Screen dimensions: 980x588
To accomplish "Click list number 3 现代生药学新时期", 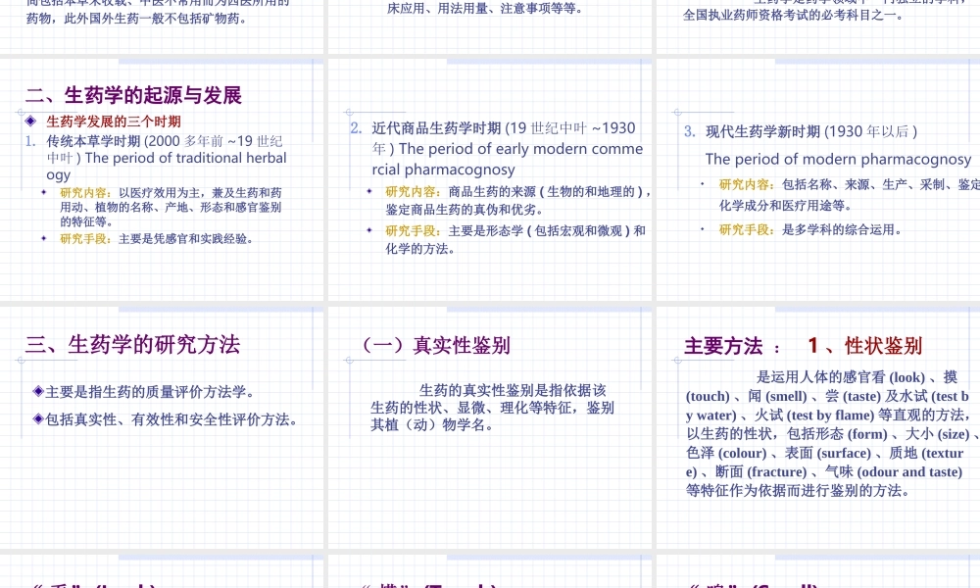I will click(688, 130).
